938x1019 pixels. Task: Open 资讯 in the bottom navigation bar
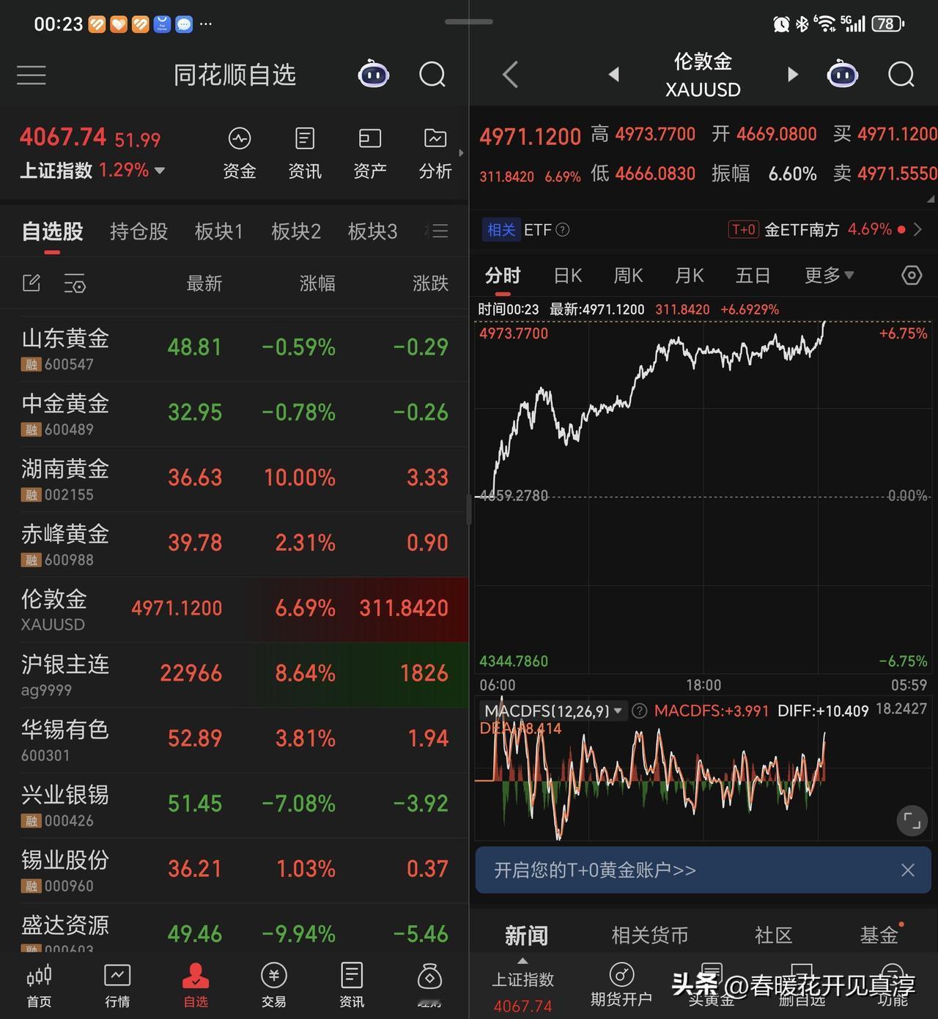(x=352, y=985)
